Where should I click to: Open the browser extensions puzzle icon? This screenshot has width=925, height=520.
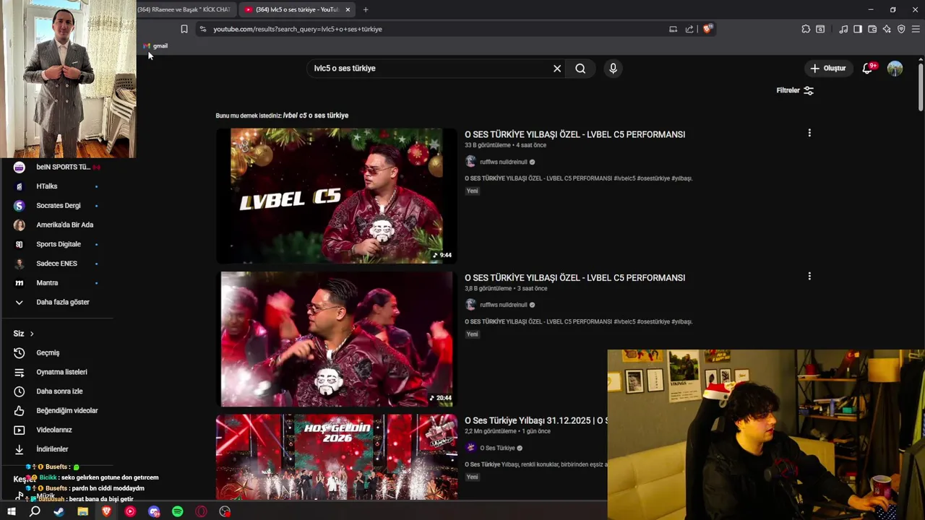[806, 29]
